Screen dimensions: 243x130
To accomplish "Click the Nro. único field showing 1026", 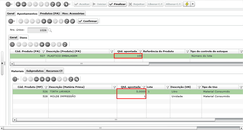I will (x=37, y=30).
